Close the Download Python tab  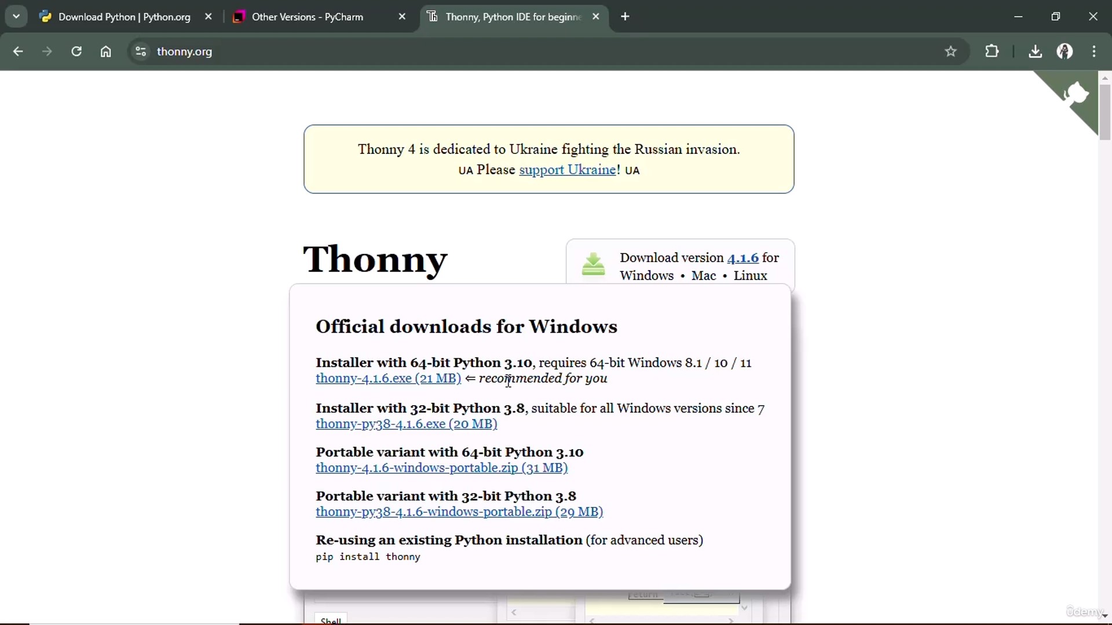209,17
